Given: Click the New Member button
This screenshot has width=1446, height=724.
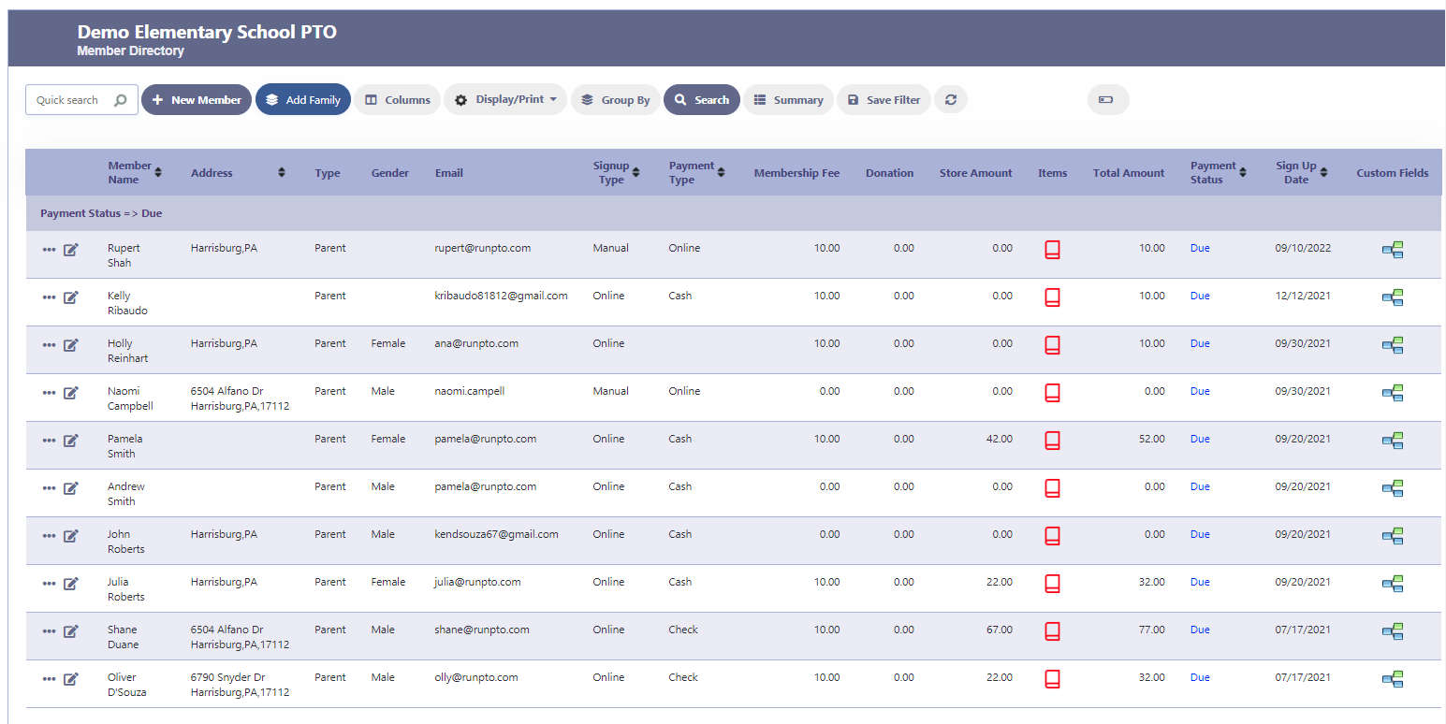Looking at the screenshot, I should click(197, 100).
